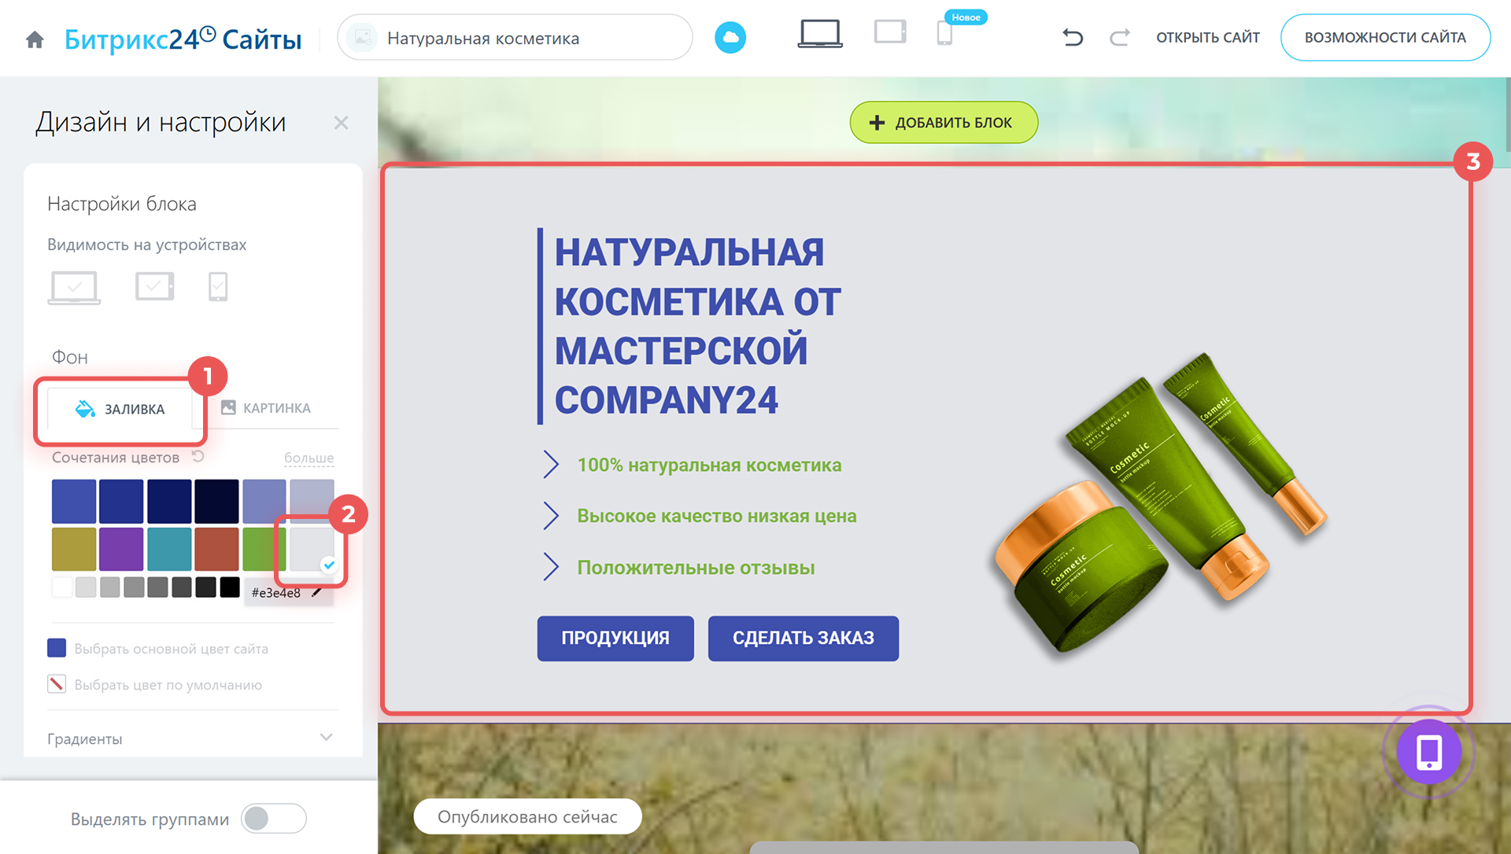Viewport: 1511px width, 854px height.
Task: Click "Открыть сайт" link
Action: [1207, 37]
